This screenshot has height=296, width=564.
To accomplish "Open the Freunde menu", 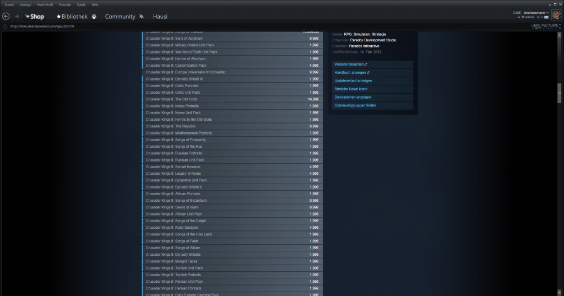I will (65, 4).
